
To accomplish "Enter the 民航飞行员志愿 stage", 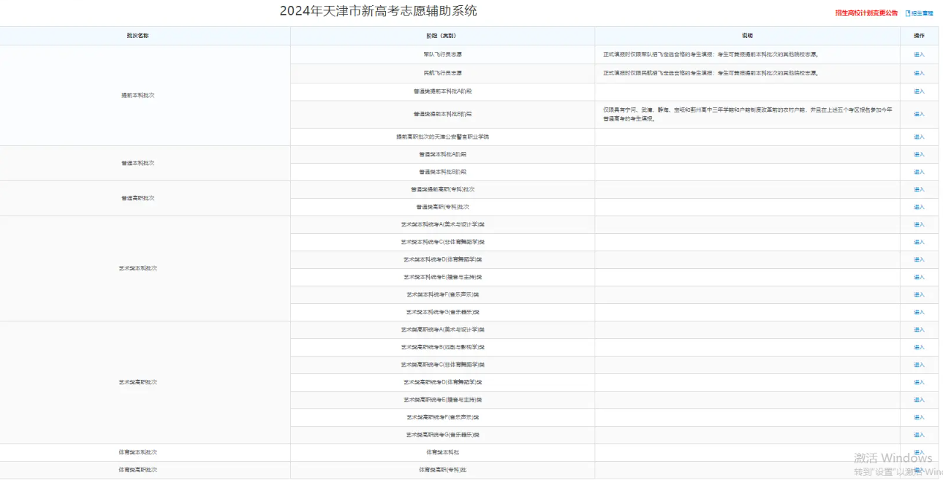I will (x=920, y=72).
